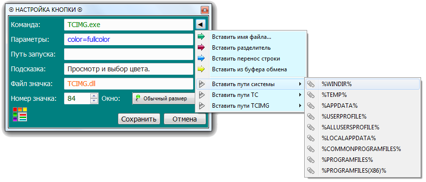Increase Номер значка with up spinner arrow

[x=94, y=96]
